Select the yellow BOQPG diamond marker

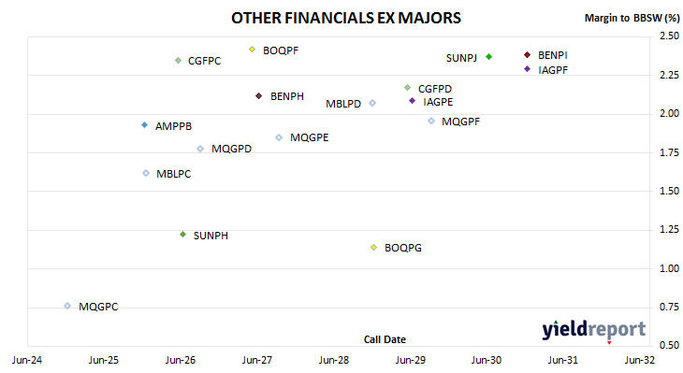[373, 247]
